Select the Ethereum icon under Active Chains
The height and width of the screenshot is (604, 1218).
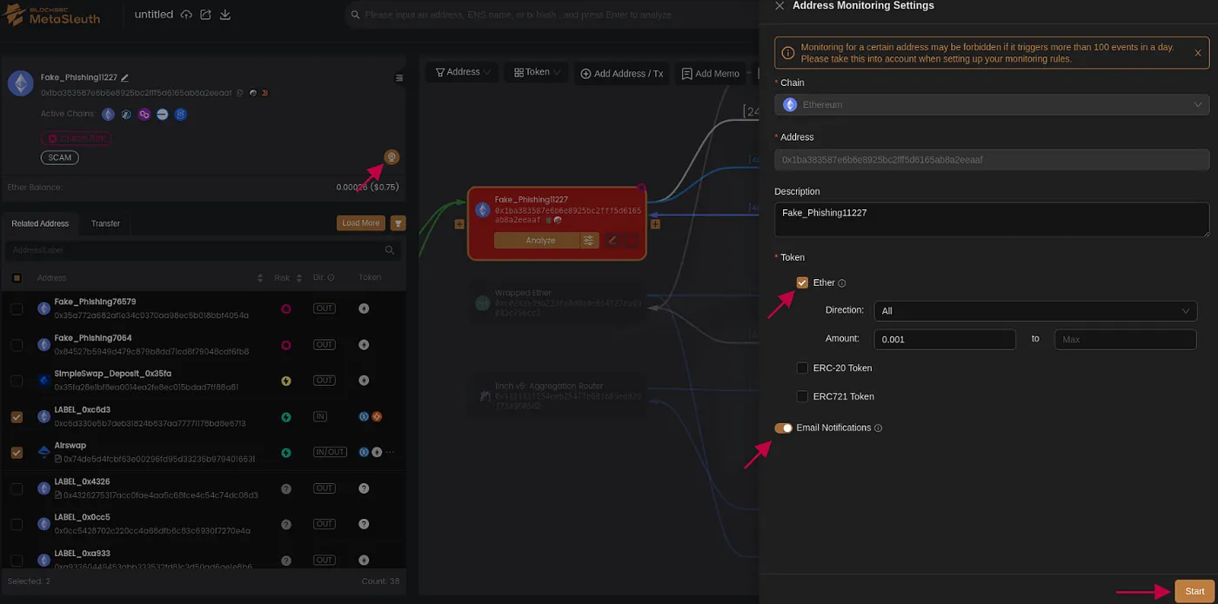(x=108, y=113)
